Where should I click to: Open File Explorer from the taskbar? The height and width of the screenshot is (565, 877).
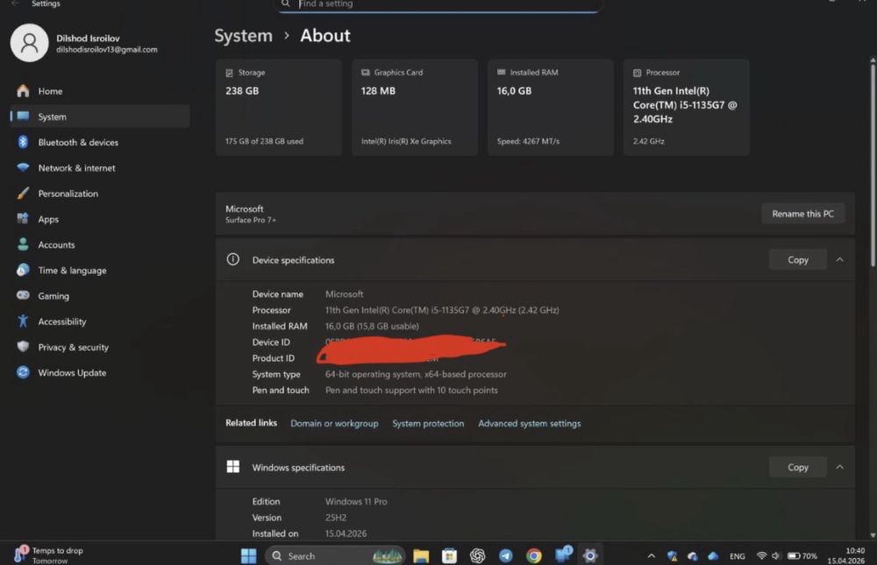[421, 556]
